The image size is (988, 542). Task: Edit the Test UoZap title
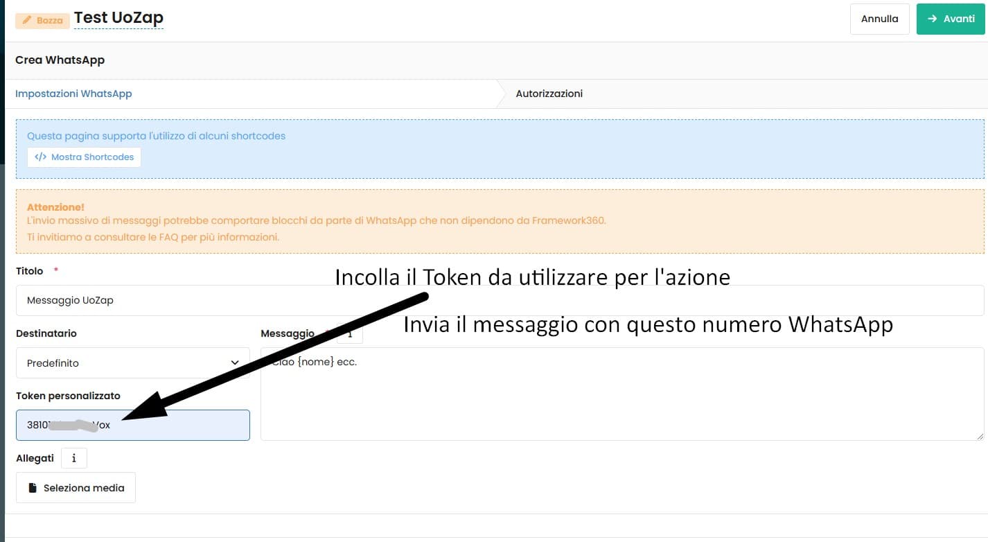pos(118,18)
